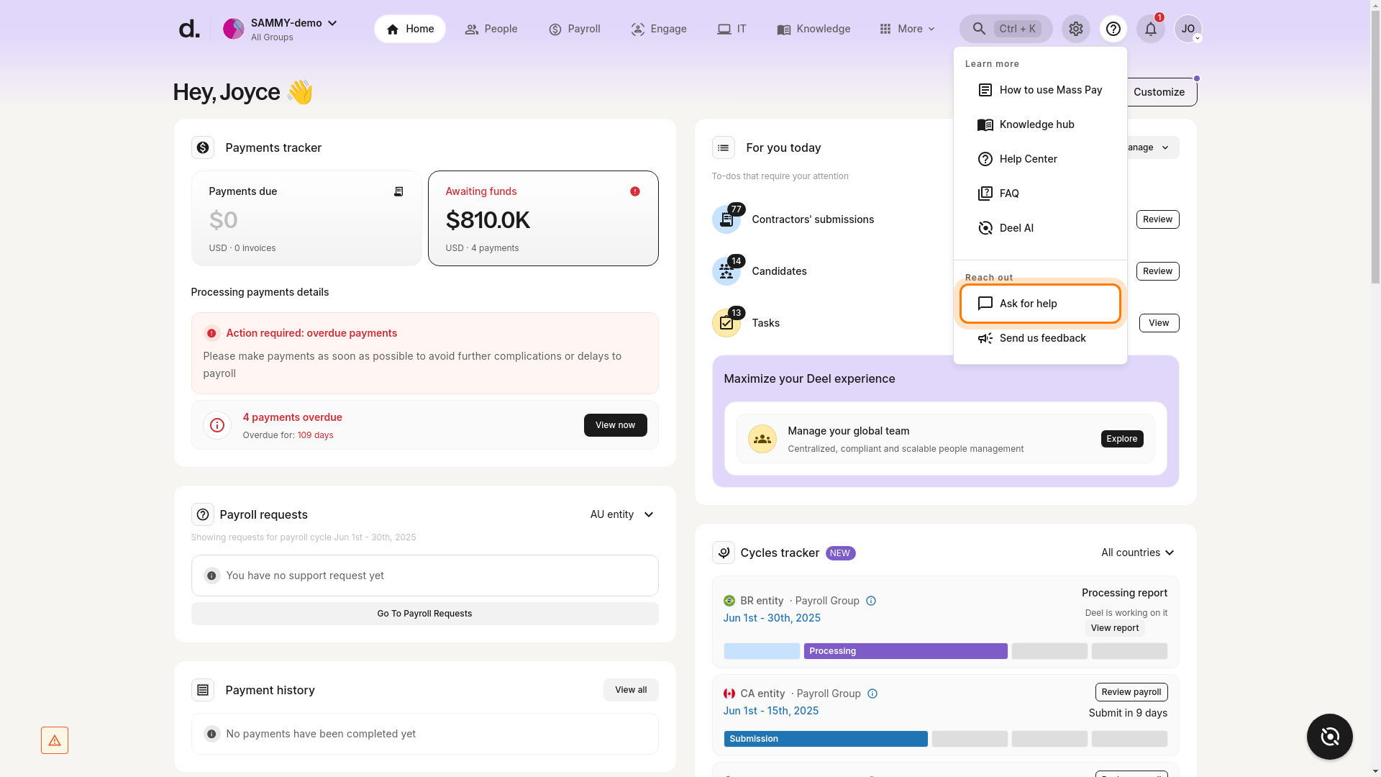Select the Awaiting funds $810.0K card
Viewport: 1381px width, 777px height.
pos(543,218)
